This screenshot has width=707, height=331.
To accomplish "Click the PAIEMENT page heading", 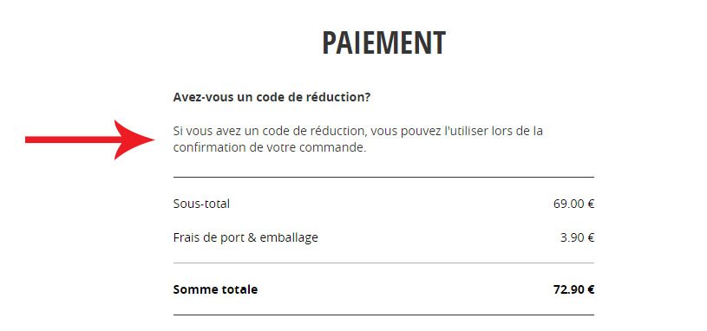I will pyautogui.click(x=383, y=43).
